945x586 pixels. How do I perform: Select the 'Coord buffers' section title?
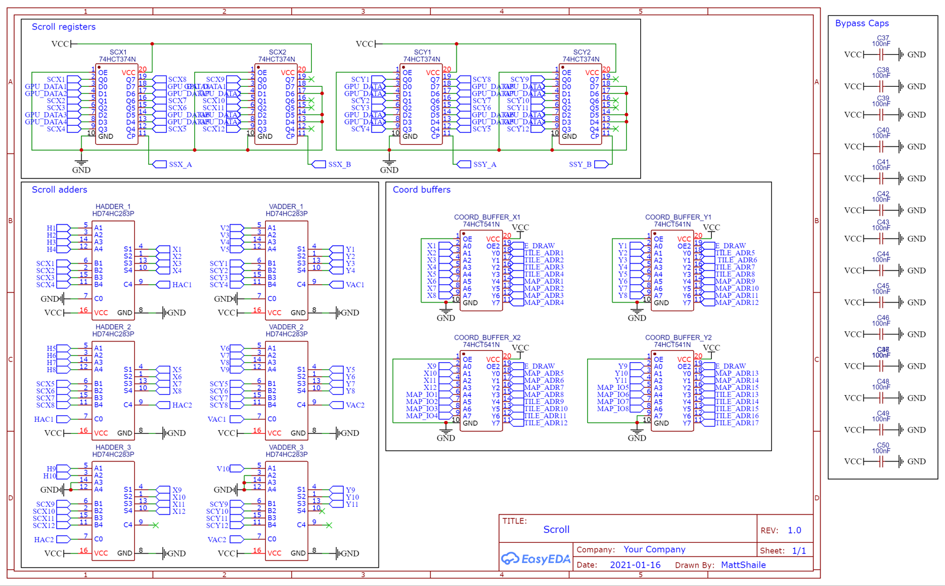pyautogui.click(x=422, y=190)
